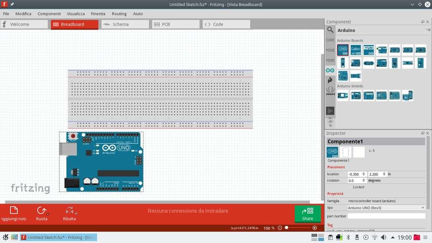Switch to the Welcome tab
This screenshot has height=243, width=432.
[x=24, y=24]
